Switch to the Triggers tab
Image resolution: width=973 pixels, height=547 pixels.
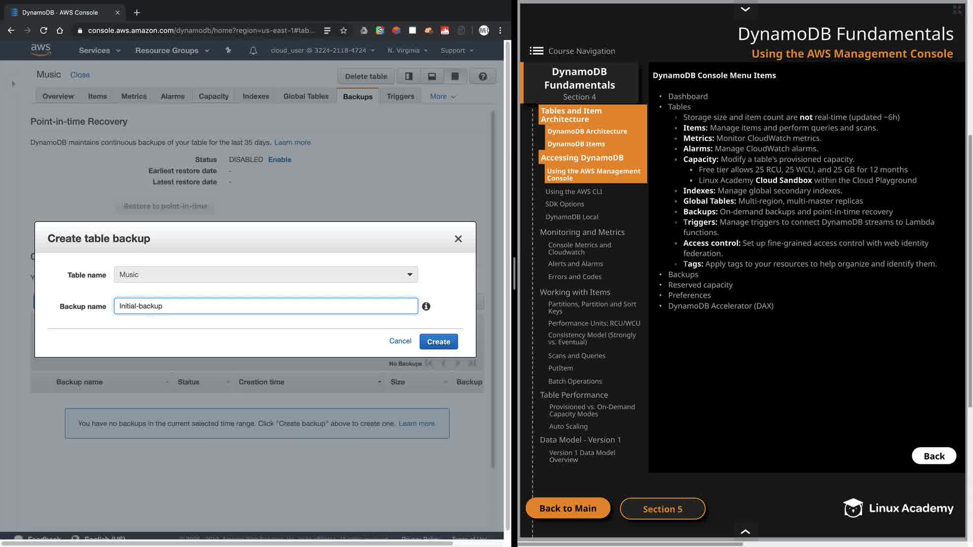(x=400, y=96)
